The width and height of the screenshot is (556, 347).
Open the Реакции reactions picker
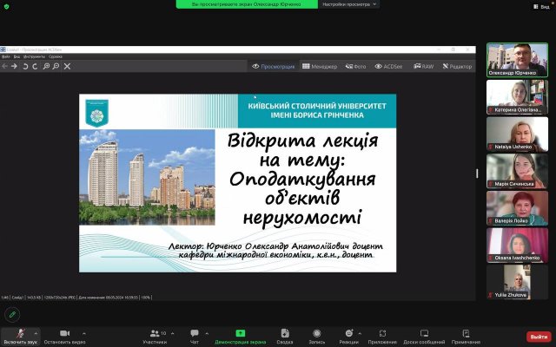[x=348, y=334]
